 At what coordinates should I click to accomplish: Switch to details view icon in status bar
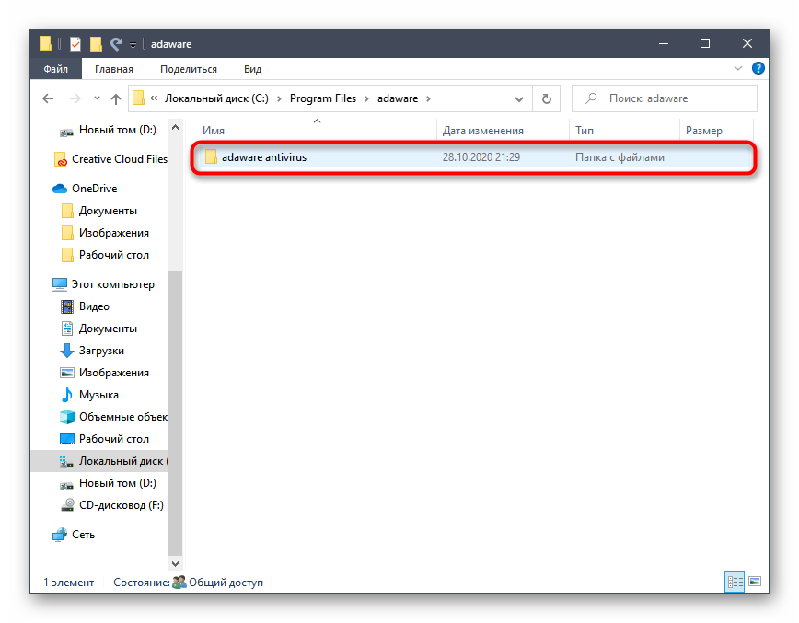(735, 582)
